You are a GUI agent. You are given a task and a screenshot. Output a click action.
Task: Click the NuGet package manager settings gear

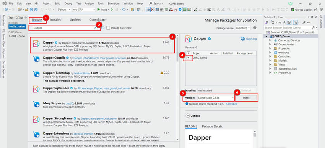(x=255, y=28)
